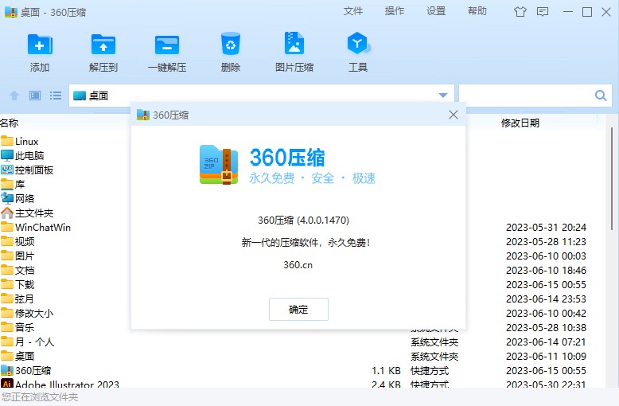Open the 操作 menu
Image resolution: width=619 pixels, height=406 pixels.
point(395,11)
